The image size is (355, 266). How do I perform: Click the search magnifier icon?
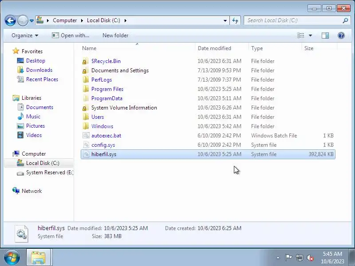click(x=345, y=20)
